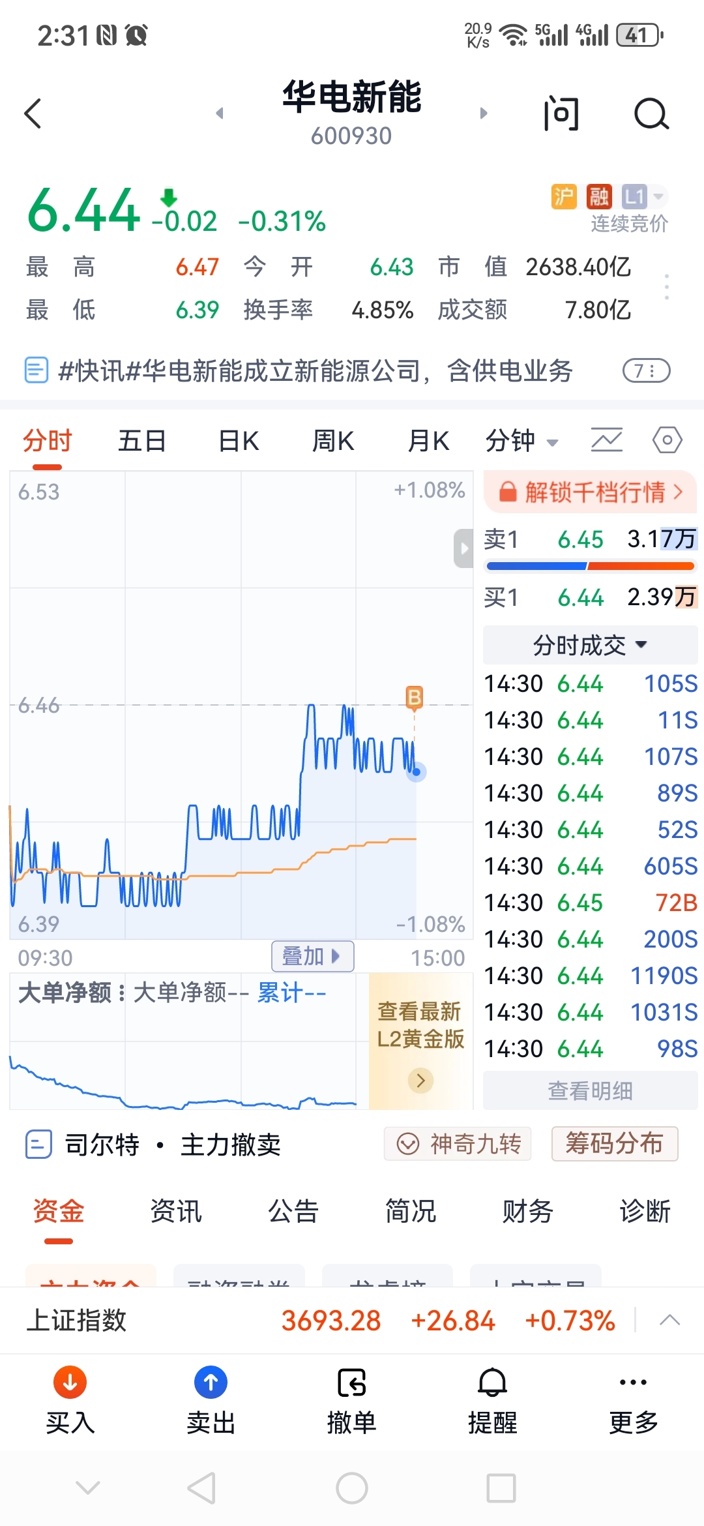Tap the buy-sell ratio bar
The height and width of the screenshot is (1526, 704).
click(590, 567)
